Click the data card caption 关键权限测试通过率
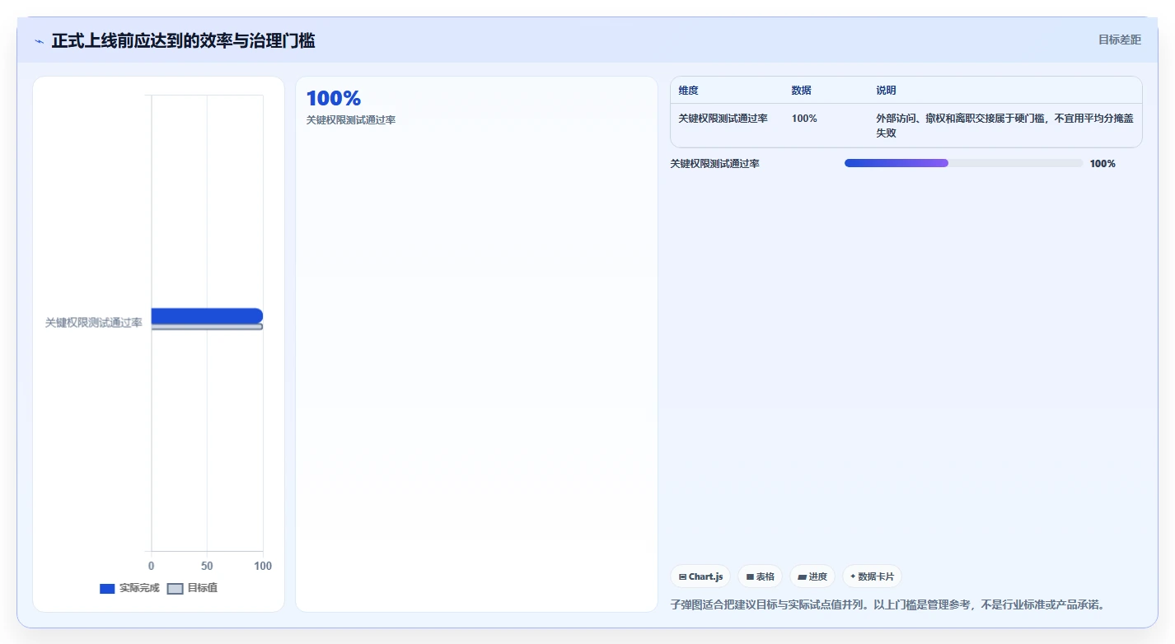Viewport: 1175px width, 644px height. coord(351,119)
